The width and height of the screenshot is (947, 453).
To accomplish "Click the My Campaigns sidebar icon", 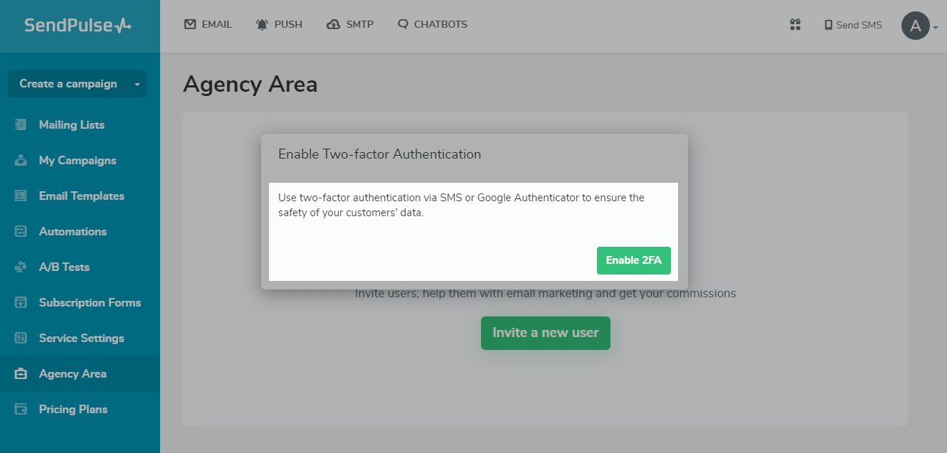I will (x=21, y=161).
